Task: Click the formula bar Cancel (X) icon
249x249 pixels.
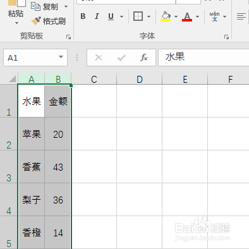Action: click(99, 58)
